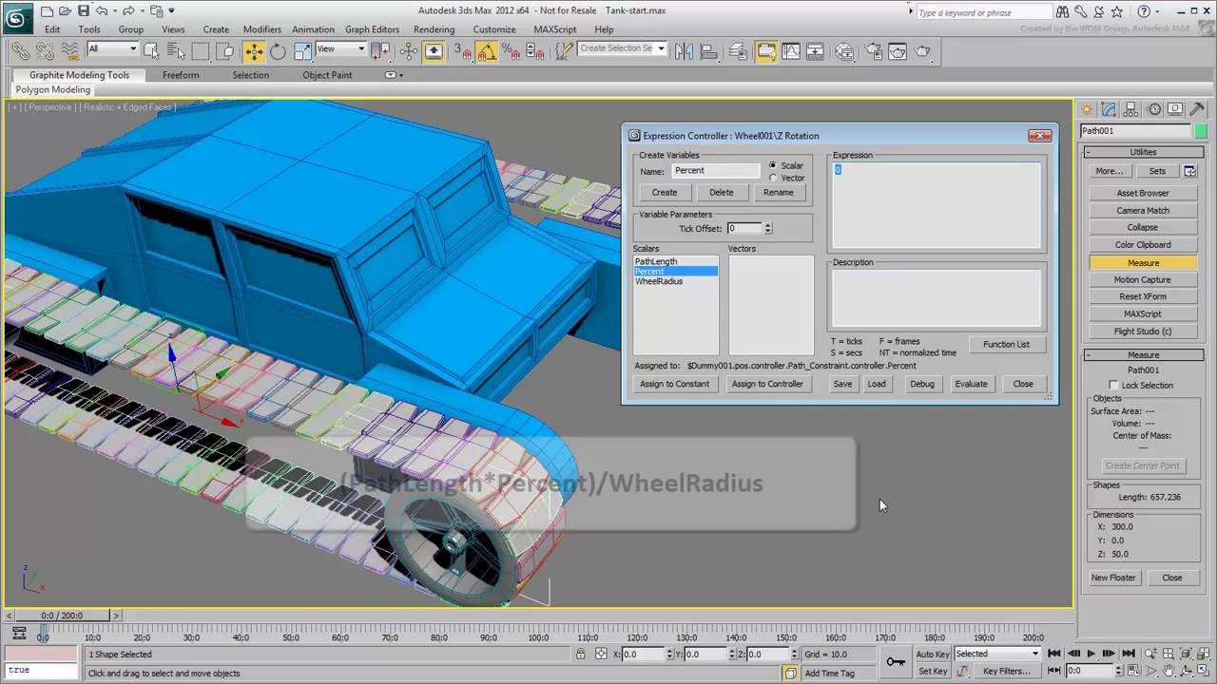Switch to the Object Paint ribbon tab
This screenshot has width=1217, height=684.
click(327, 75)
